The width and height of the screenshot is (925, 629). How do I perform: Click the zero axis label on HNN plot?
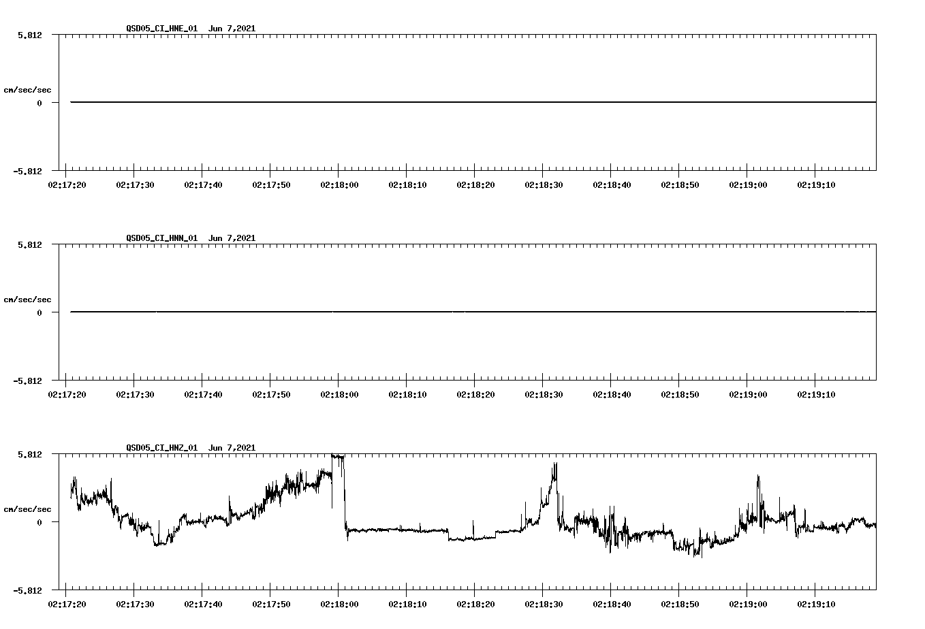coord(40,312)
